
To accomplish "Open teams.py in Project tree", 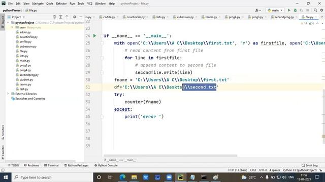I will coord(25,84).
